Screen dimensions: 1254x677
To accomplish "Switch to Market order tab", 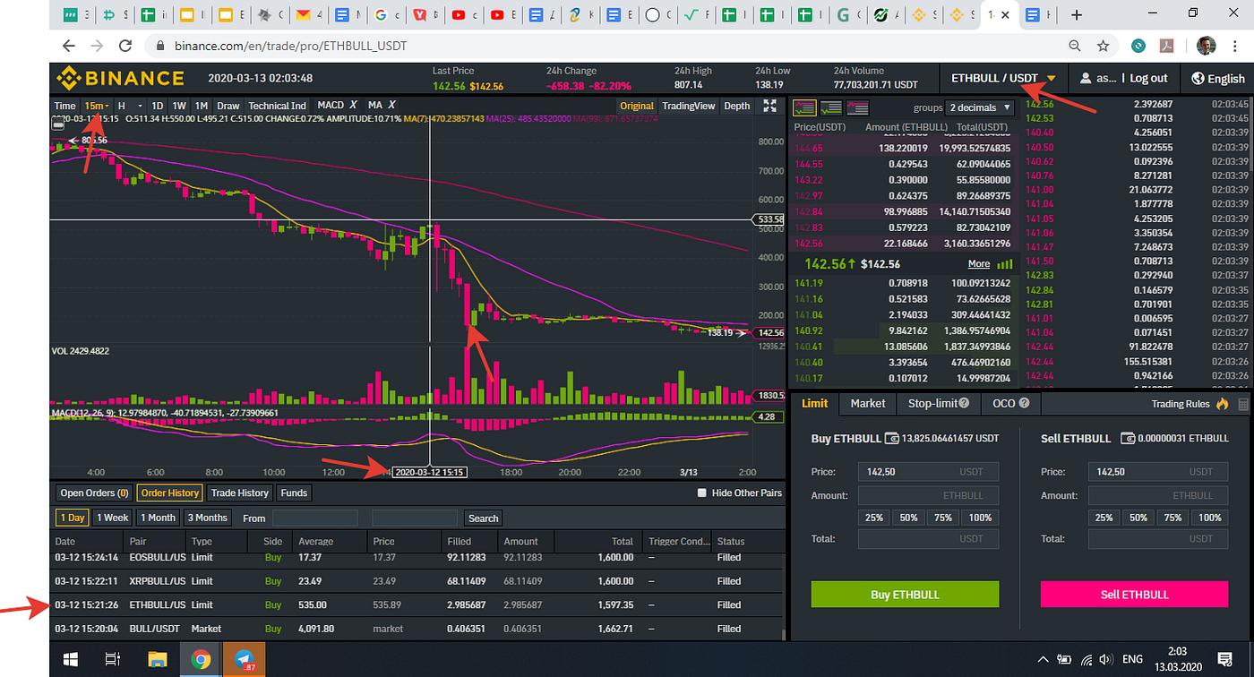I will tap(867, 404).
